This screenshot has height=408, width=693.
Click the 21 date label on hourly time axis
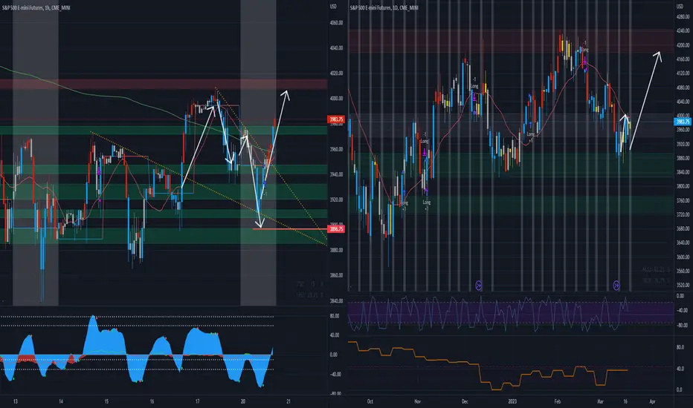point(289,401)
